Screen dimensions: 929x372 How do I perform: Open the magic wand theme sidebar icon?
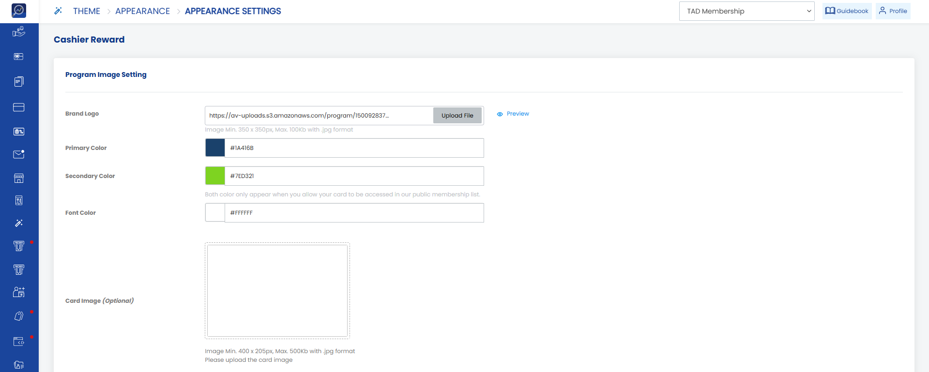click(19, 223)
